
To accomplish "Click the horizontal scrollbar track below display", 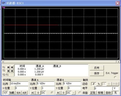I will [x=60, y=62].
